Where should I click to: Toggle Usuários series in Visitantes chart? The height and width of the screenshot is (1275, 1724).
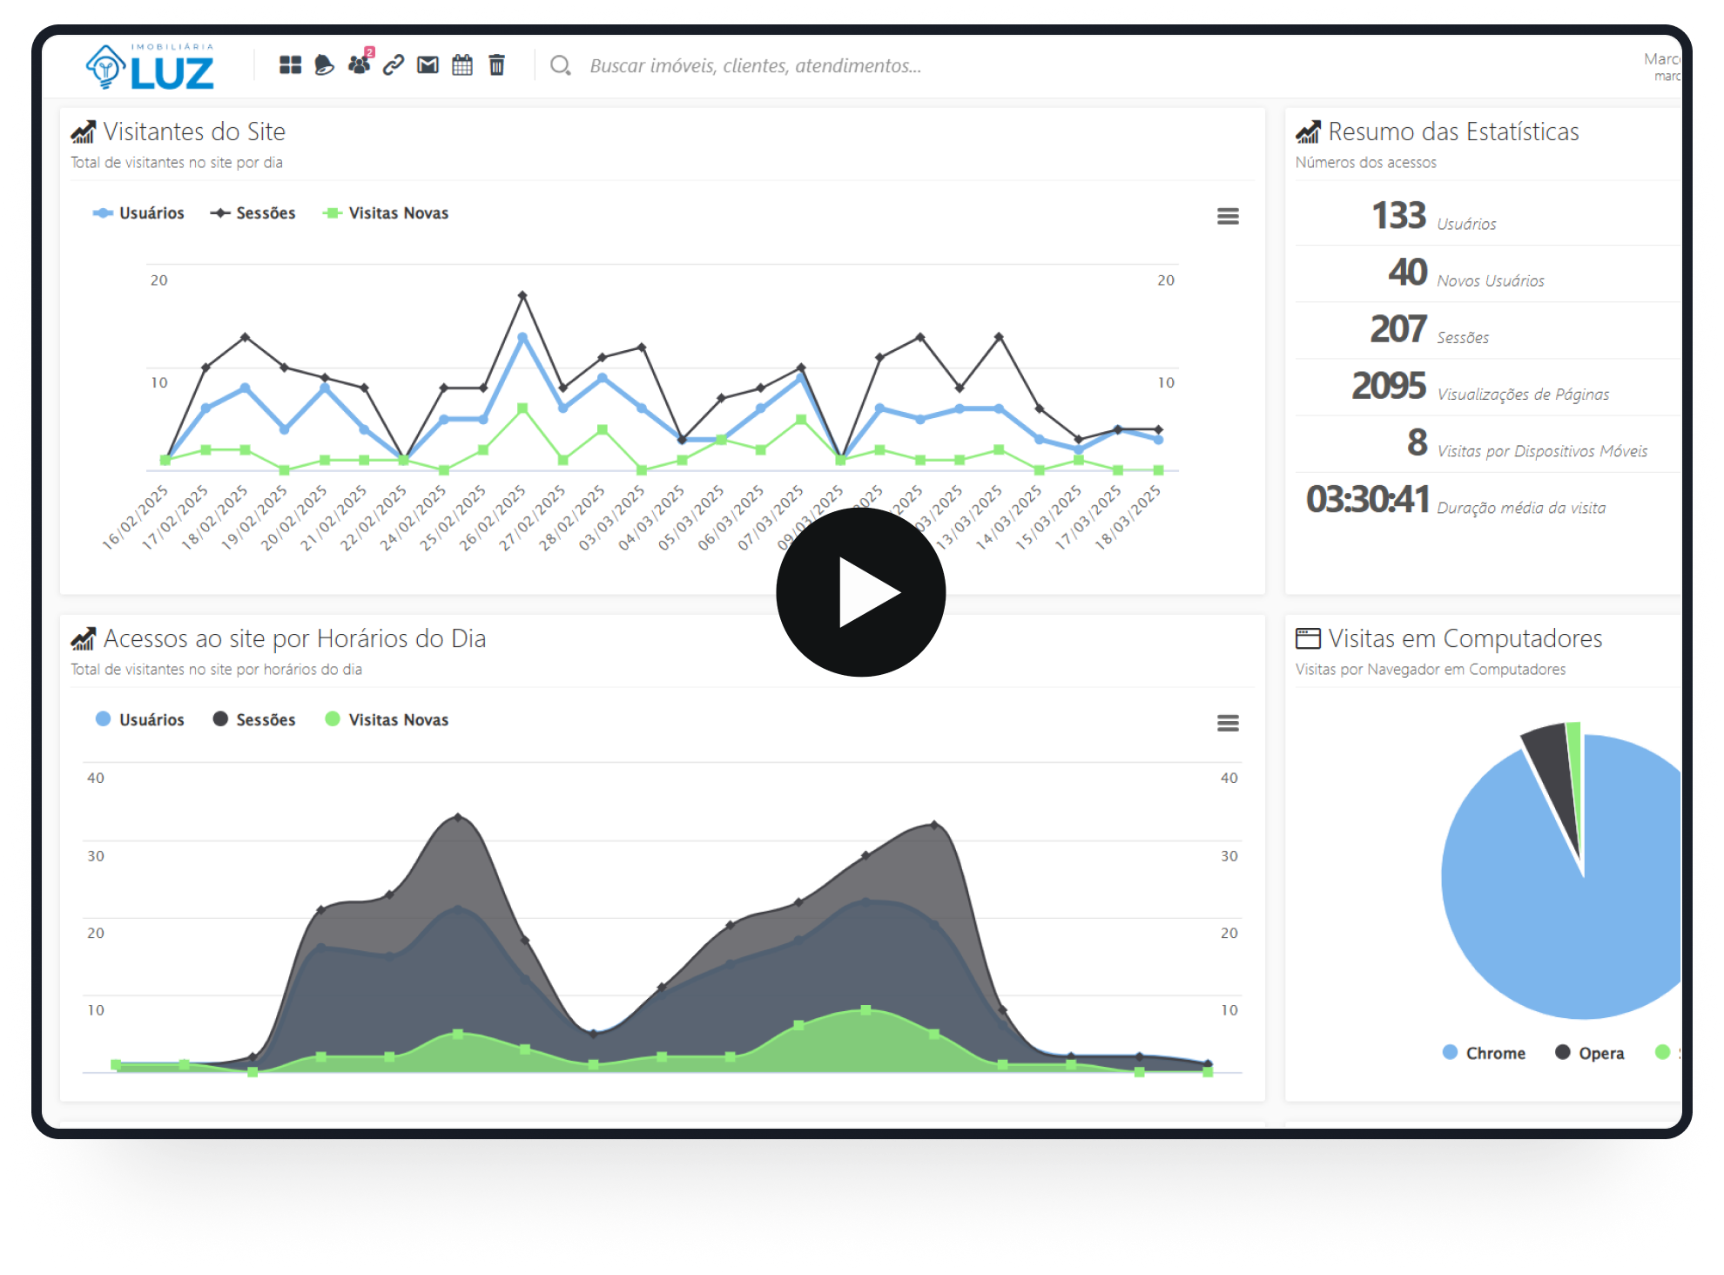tap(140, 213)
